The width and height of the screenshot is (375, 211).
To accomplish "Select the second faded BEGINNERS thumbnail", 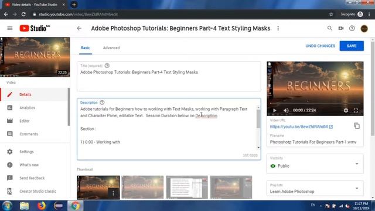I will click(x=142, y=188).
